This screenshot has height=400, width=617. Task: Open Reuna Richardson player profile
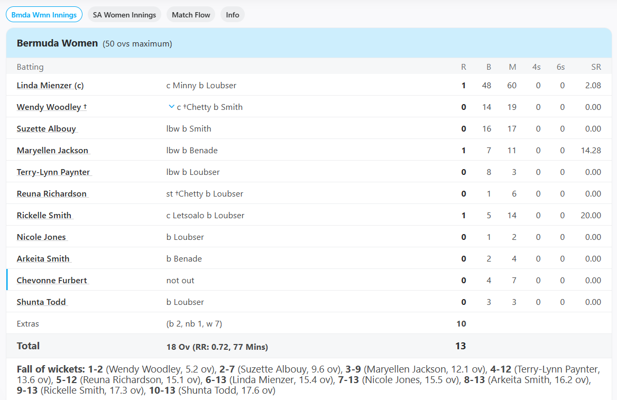[x=52, y=193]
